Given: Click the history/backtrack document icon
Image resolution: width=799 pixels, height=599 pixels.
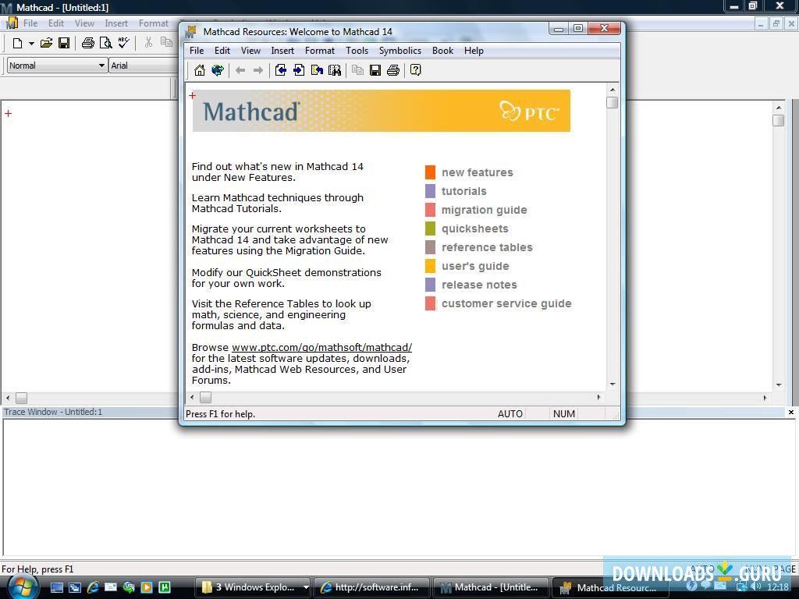Looking at the screenshot, I should click(x=317, y=70).
